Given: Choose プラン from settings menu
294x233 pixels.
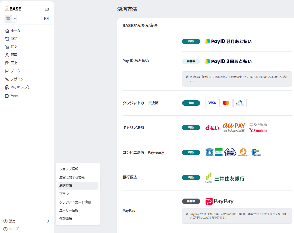Looking at the screenshot, I should tap(64, 194).
